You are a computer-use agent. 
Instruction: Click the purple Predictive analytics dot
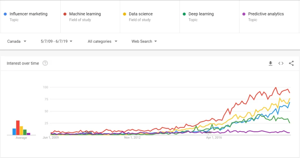[244, 14]
